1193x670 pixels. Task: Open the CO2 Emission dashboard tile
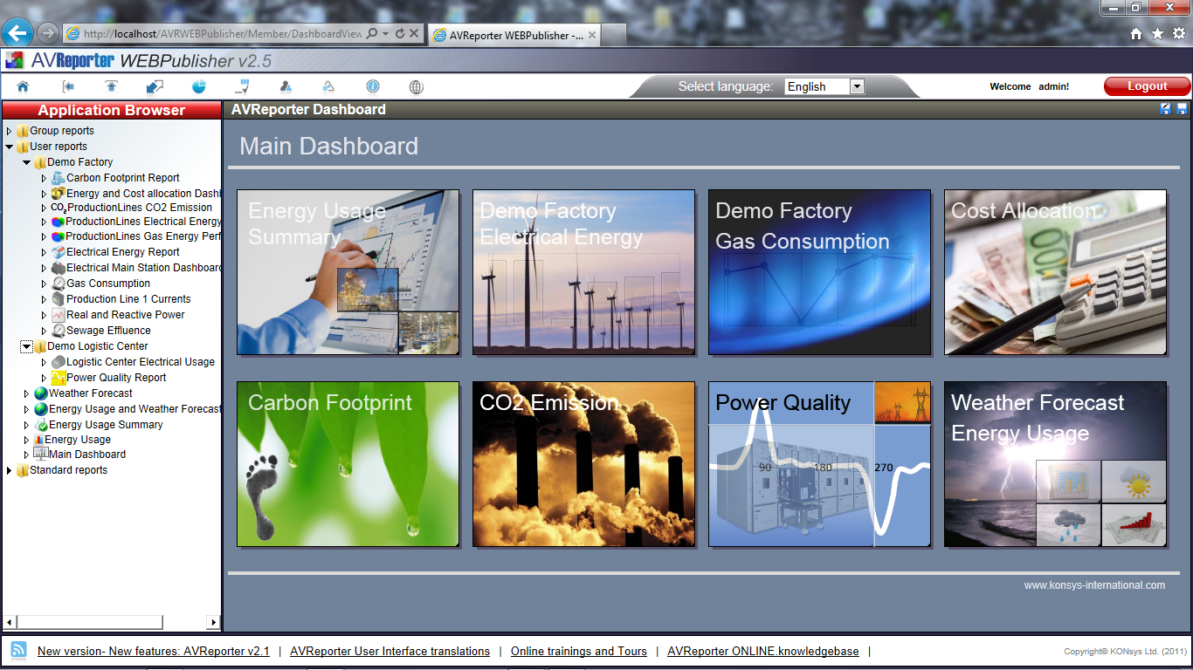pyautogui.click(x=584, y=464)
